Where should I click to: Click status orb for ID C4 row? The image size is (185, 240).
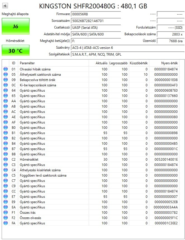[6, 170]
